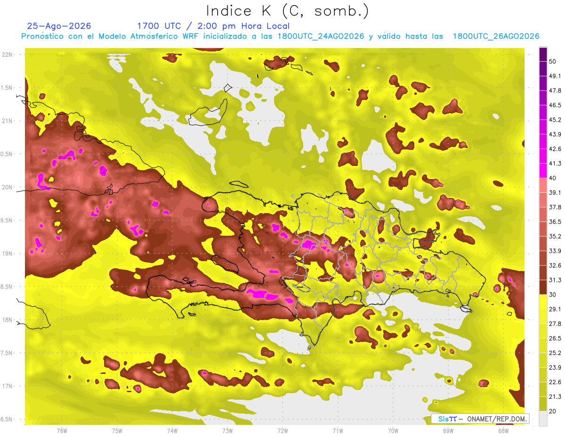565x437 pixels.
Task: Click the "76W" longitude label
Action: [62, 431]
